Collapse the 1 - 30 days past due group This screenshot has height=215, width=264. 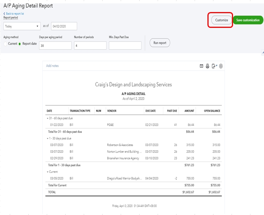coord(48,138)
